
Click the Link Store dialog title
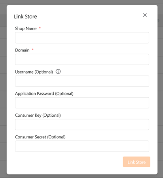pyautogui.click(x=25, y=17)
